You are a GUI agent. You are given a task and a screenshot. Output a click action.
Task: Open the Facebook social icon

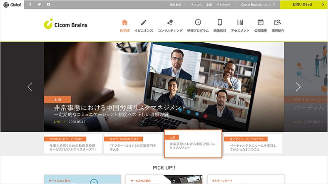(30, 5)
